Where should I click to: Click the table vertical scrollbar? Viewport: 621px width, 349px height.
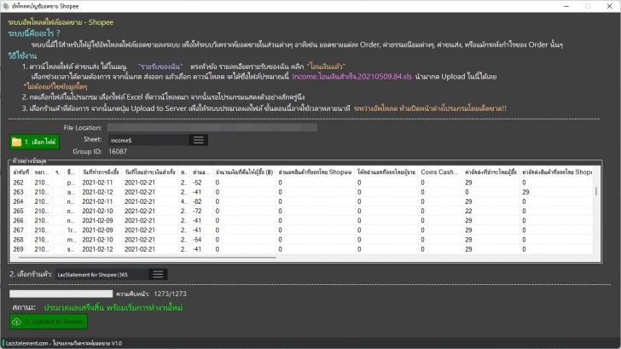(596, 191)
